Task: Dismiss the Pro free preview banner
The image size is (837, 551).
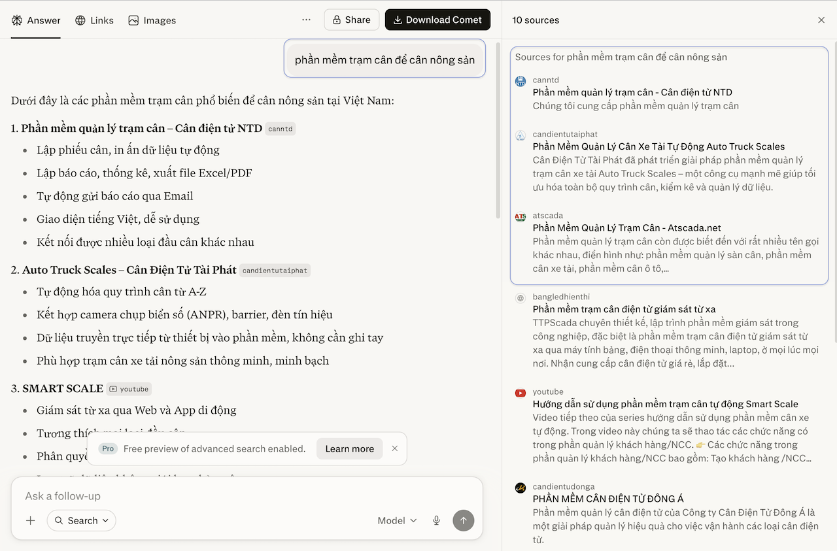Action: [x=394, y=448]
